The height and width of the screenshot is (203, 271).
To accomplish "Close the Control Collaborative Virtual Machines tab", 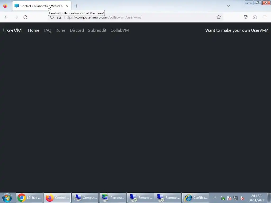I will point(67,6).
